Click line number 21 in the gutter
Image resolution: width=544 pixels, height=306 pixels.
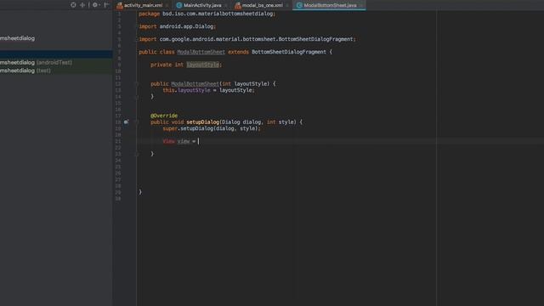coord(118,141)
